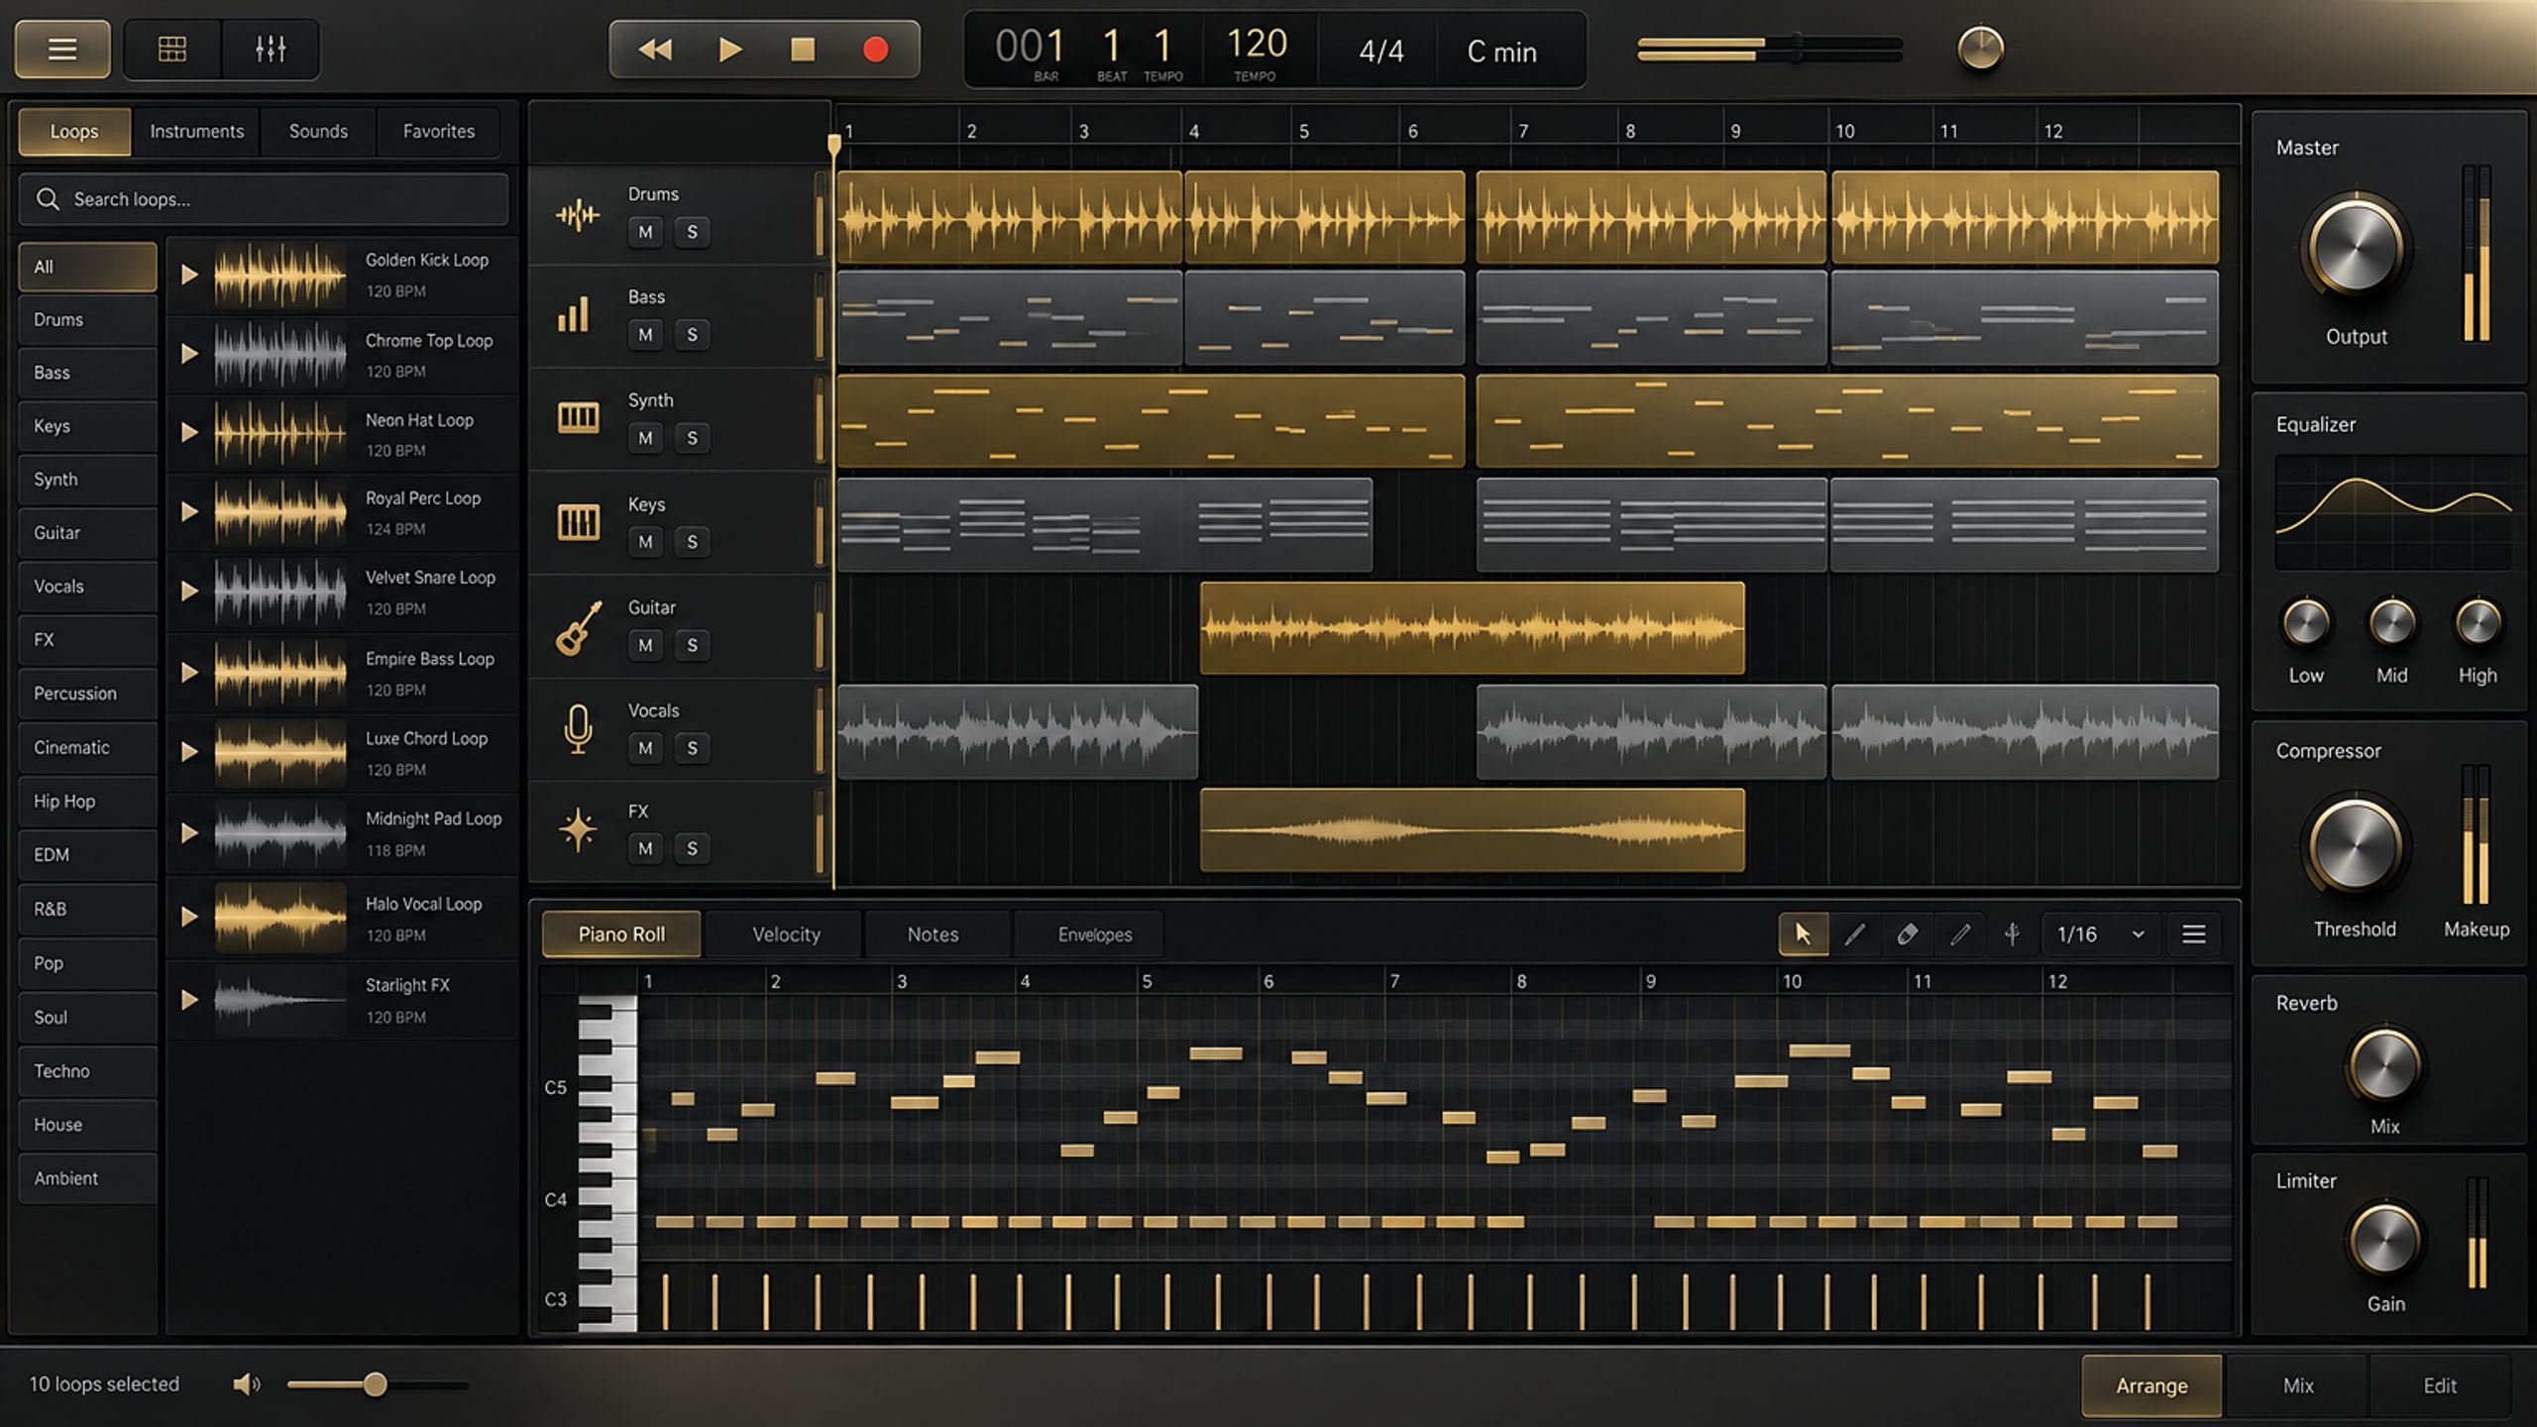Open the mixer sliders icon
The height and width of the screenshot is (1427, 2537).
point(270,49)
